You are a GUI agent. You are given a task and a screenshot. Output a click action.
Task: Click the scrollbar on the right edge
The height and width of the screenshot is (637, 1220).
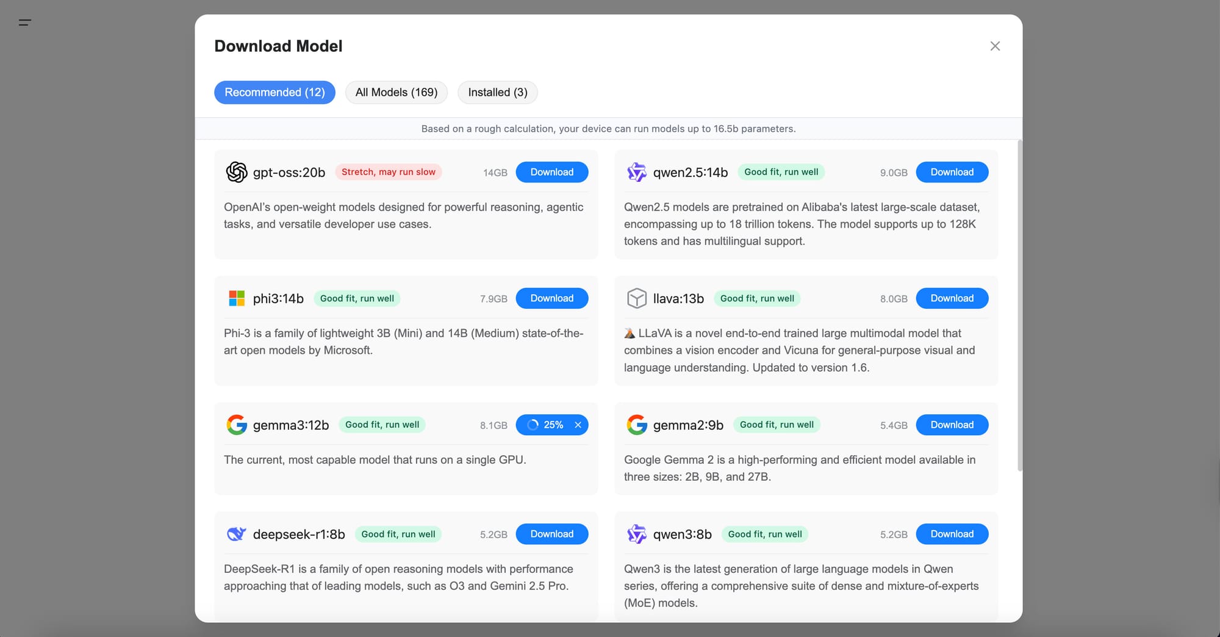(1019, 305)
